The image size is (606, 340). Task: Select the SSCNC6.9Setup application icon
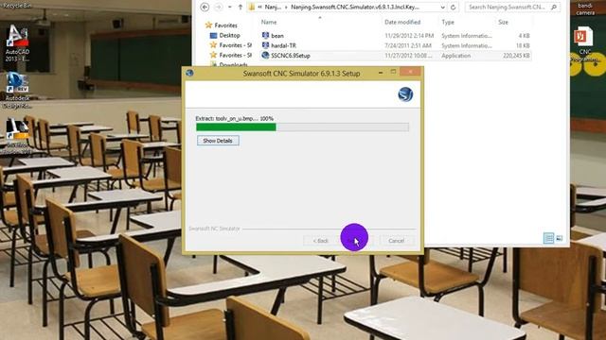pyautogui.click(x=265, y=56)
